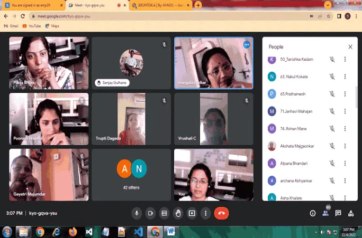Open the Gmail bookmark

(11, 26)
